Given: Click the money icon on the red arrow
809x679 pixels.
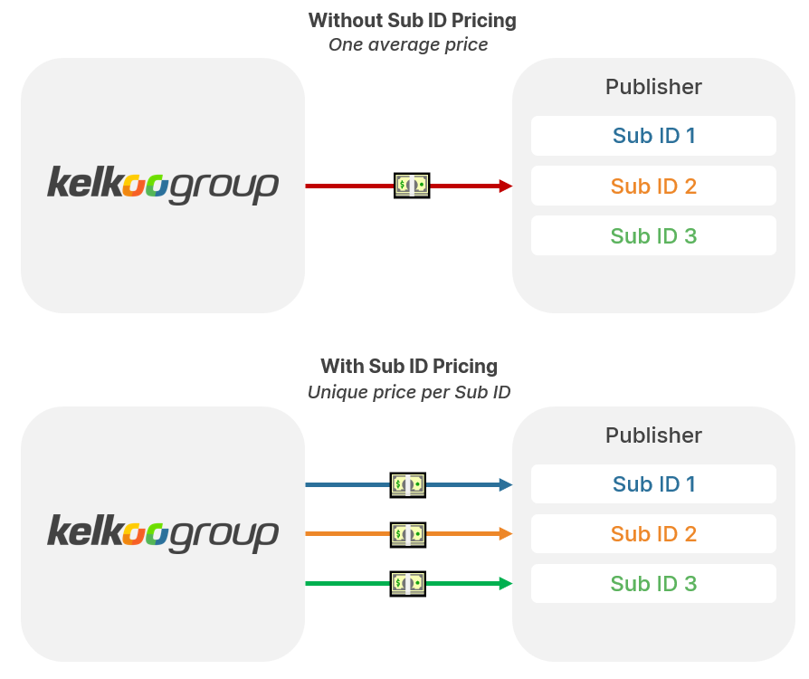Looking at the screenshot, I should tap(411, 186).
